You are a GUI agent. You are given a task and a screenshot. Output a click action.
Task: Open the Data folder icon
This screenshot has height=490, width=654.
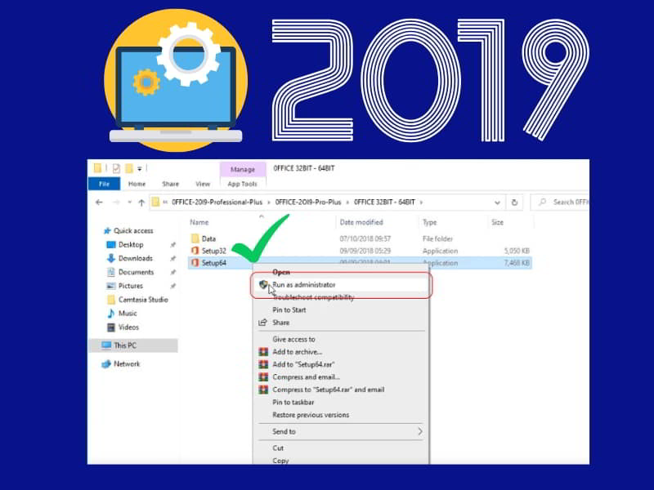[x=195, y=238]
